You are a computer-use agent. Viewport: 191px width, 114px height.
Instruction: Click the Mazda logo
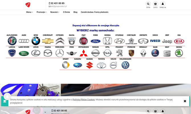pos(48,53)
